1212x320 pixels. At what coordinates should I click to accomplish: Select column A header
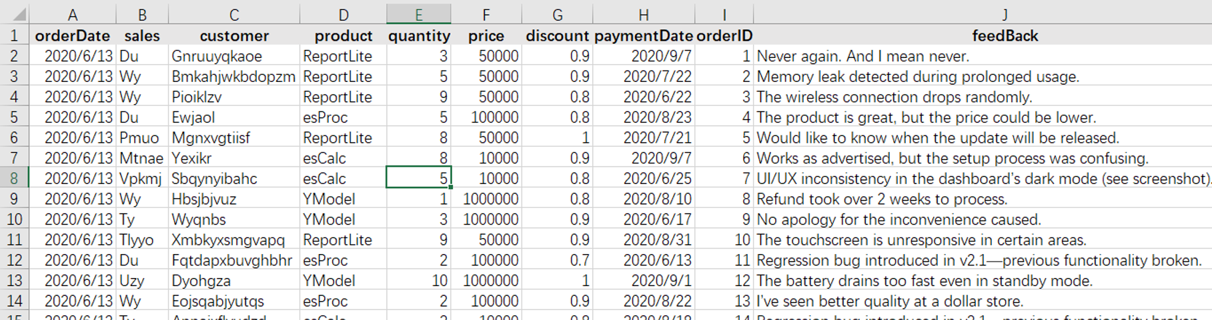pos(73,15)
